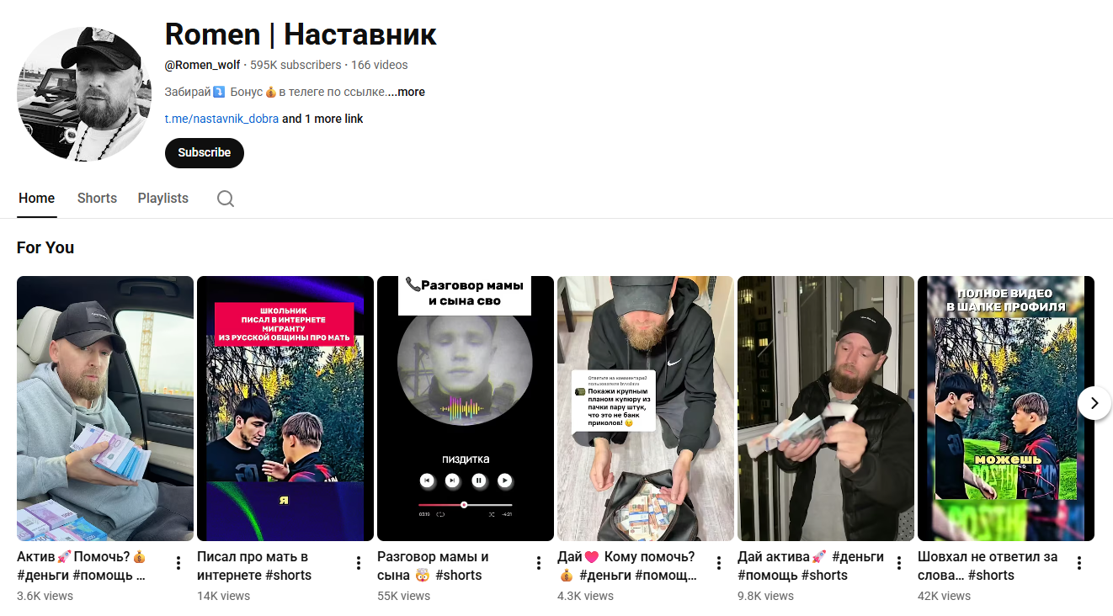Click the Romen channel avatar picture

84,93
